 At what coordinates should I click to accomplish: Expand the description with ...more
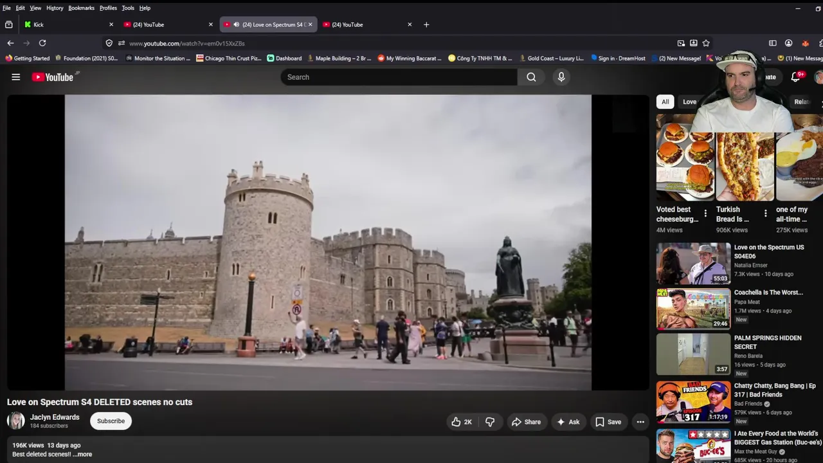(x=82, y=454)
